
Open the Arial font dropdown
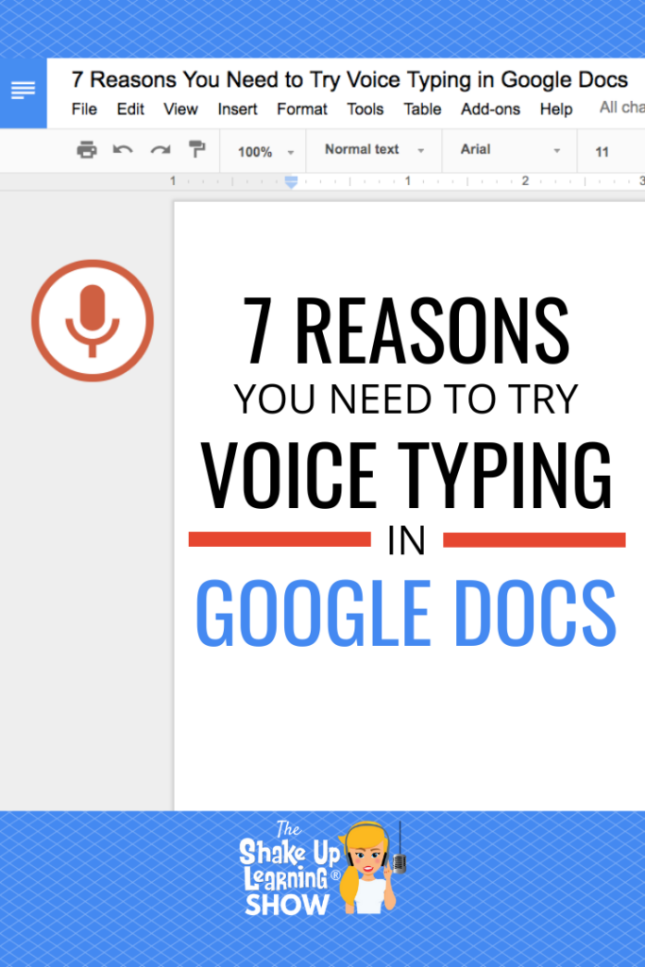(509, 150)
